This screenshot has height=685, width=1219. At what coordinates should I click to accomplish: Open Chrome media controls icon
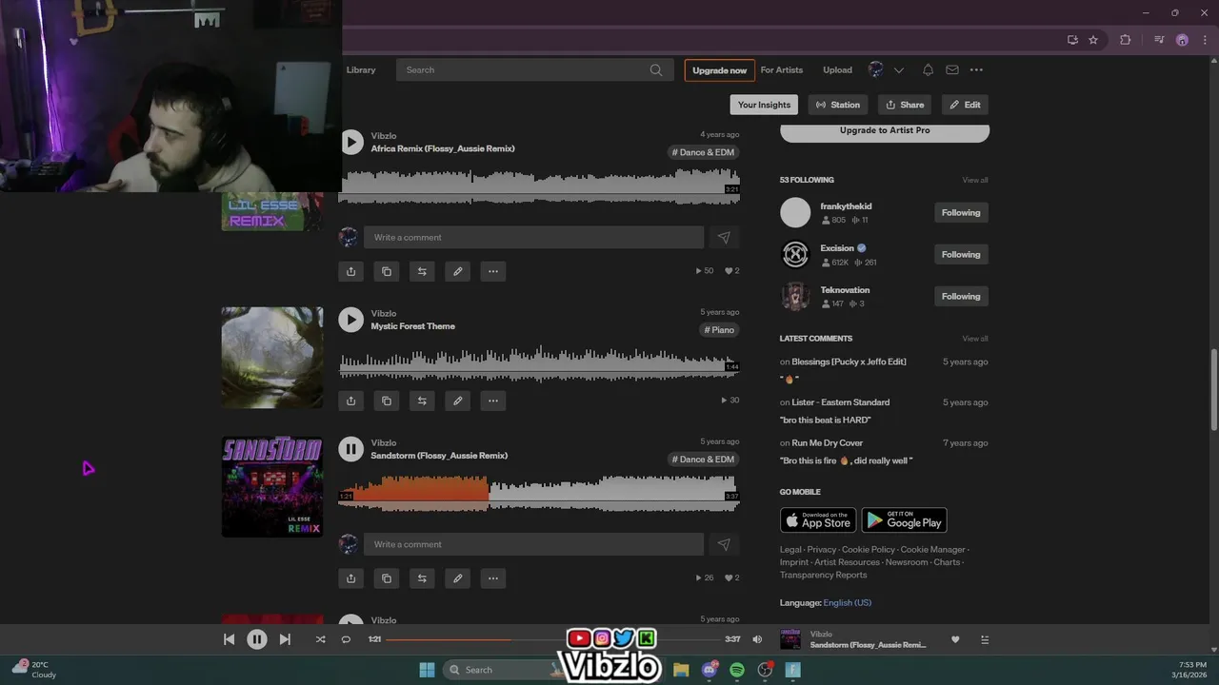[1158, 40]
